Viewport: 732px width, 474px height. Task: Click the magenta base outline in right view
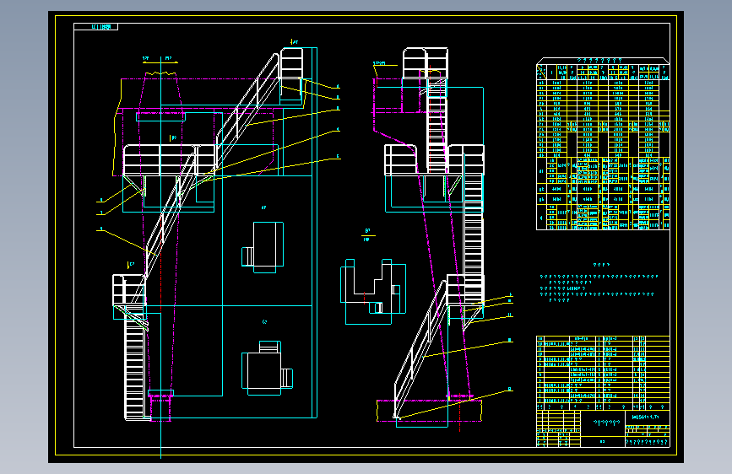click(x=429, y=411)
